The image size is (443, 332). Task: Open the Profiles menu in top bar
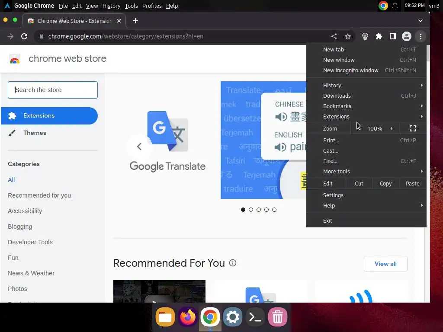(x=152, y=6)
